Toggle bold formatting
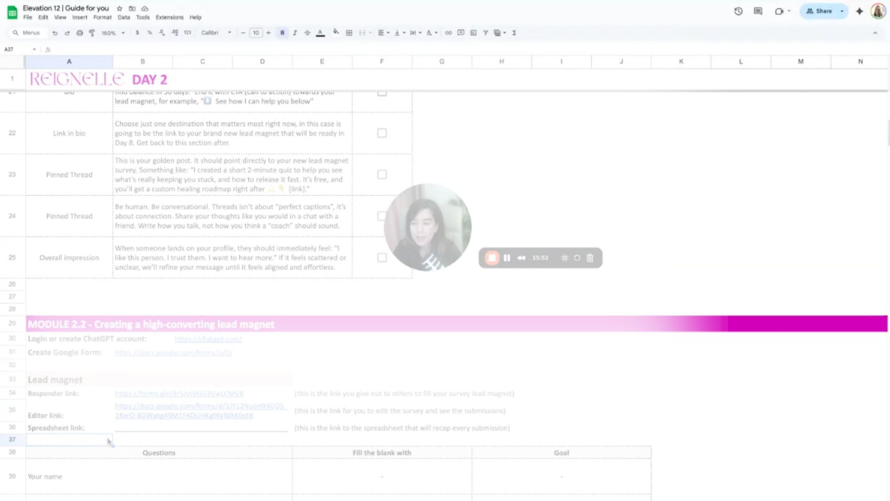 (x=282, y=33)
